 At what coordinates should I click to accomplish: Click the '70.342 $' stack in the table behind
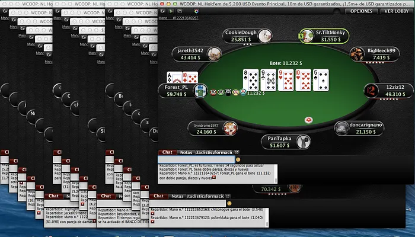[x=271, y=189]
